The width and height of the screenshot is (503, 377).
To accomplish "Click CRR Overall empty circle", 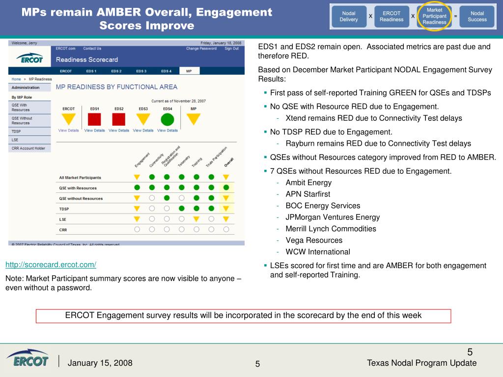I will pos(226,229).
